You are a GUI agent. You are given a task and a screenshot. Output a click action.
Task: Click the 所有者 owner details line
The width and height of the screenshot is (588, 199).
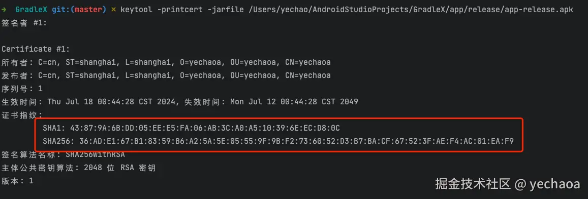click(166, 62)
